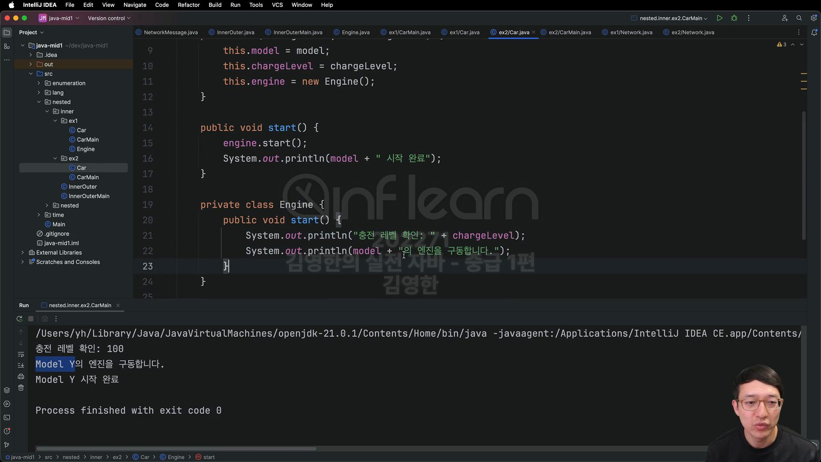The height and width of the screenshot is (462, 821).
Task: Switch to the NetworkMessage.java tab
Action: tap(167, 33)
